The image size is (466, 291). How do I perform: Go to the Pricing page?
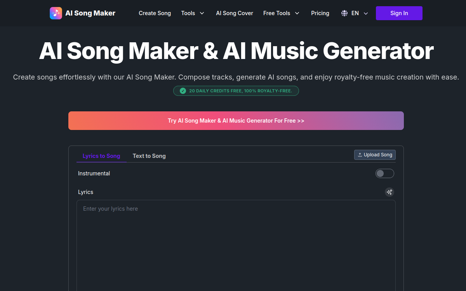coord(320,13)
